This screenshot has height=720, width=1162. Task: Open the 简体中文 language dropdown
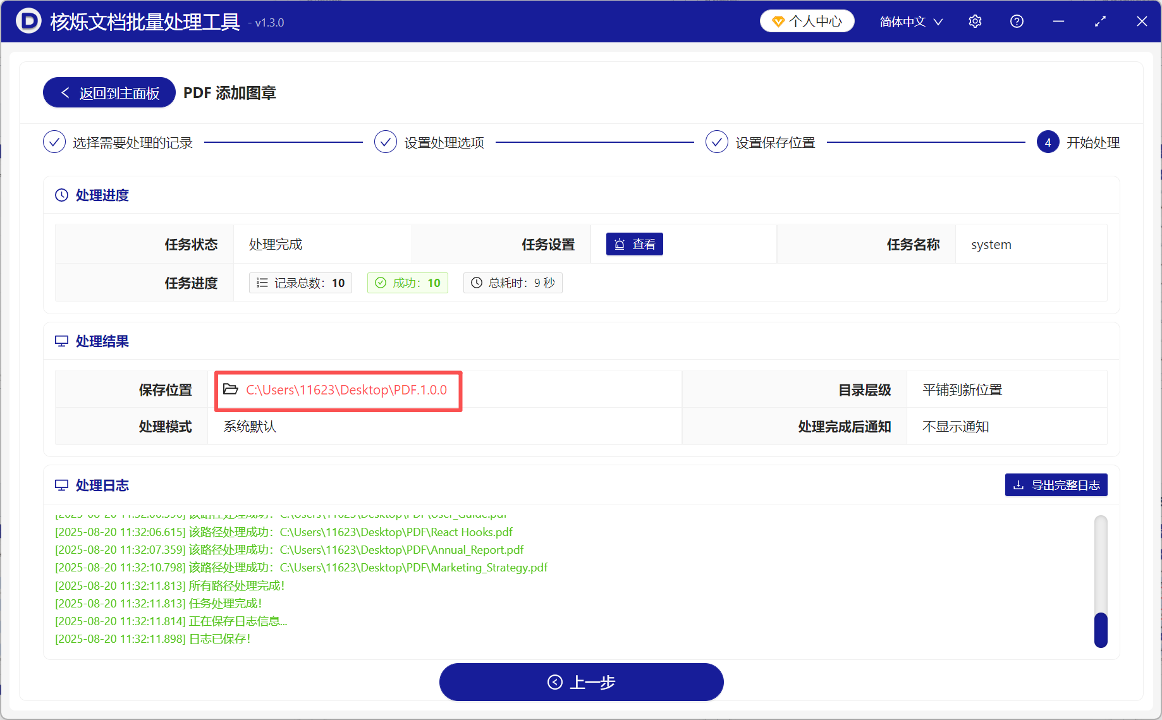[903, 21]
